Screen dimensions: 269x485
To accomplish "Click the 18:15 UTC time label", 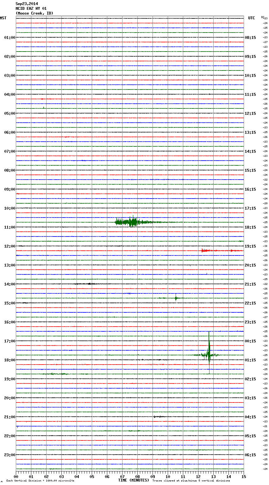I will (250, 227).
